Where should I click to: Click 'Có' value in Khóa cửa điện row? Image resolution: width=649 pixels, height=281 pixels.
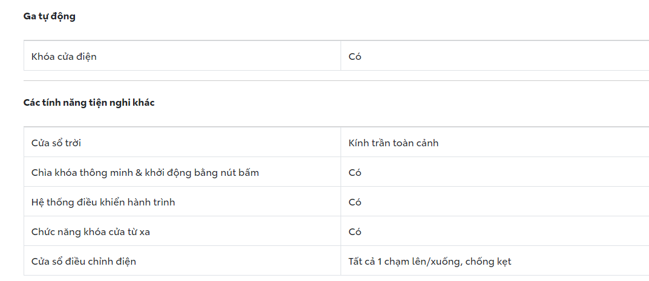pyautogui.click(x=355, y=56)
